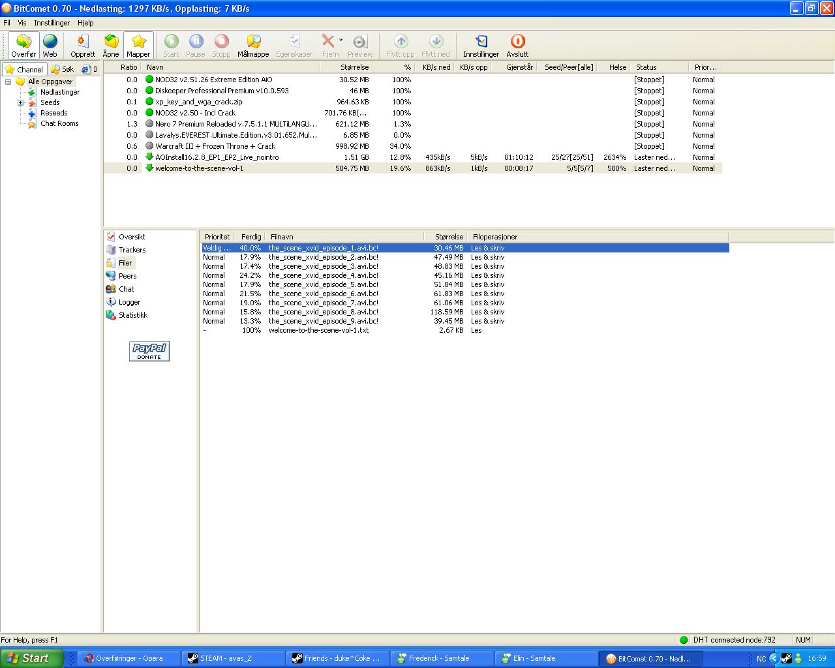The image size is (835, 668).
Task: Switch to Overføringer - Opera taskbar window
Action: click(129, 658)
